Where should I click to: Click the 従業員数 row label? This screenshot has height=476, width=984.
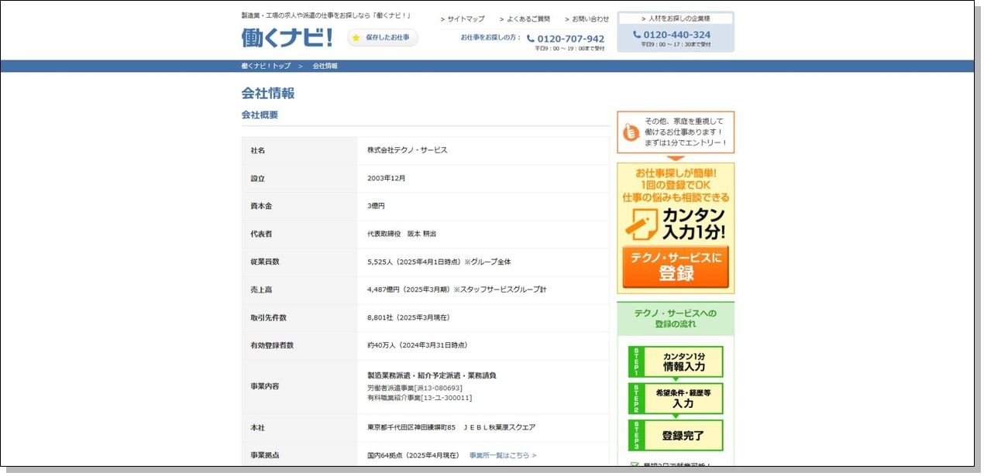pyautogui.click(x=265, y=262)
